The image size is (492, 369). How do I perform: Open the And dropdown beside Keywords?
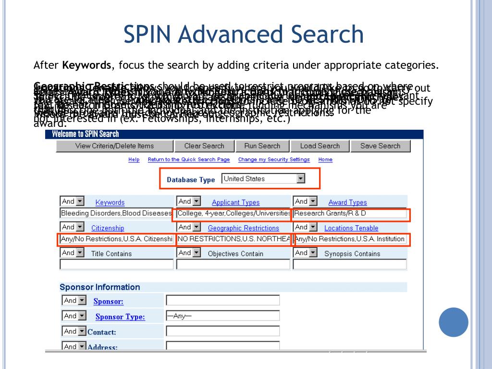point(72,201)
